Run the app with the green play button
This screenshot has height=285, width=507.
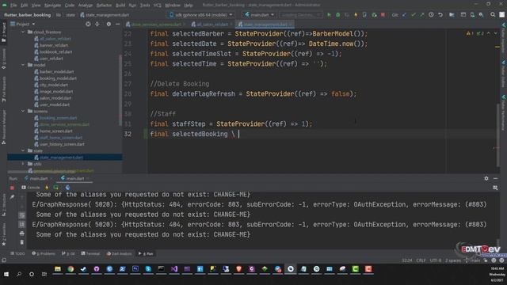(329, 15)
